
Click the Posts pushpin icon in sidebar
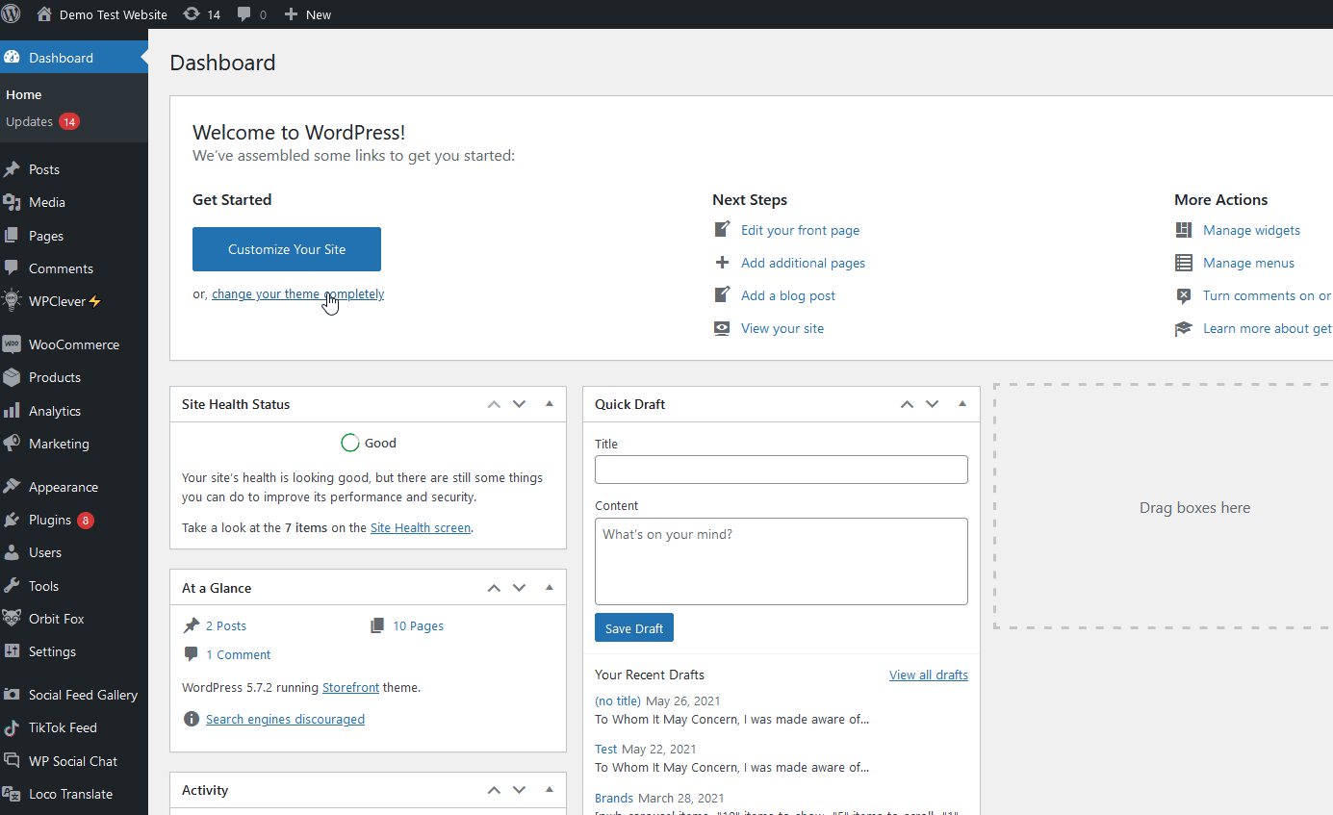coord(12,169)
